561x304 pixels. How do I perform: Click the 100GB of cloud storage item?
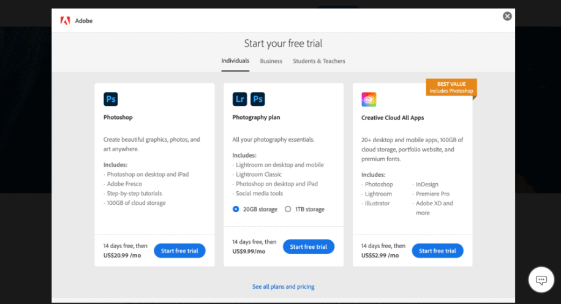(x=136, y=203)
